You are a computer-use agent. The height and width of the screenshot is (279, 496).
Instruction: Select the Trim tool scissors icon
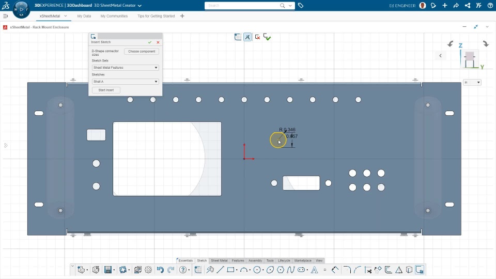pos(368,270)
